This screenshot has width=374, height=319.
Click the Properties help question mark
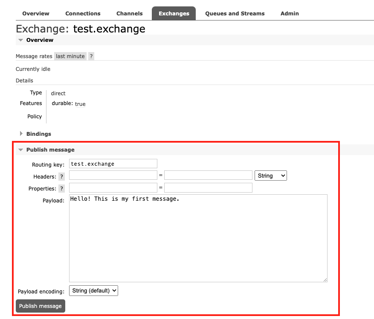(61, 189)
